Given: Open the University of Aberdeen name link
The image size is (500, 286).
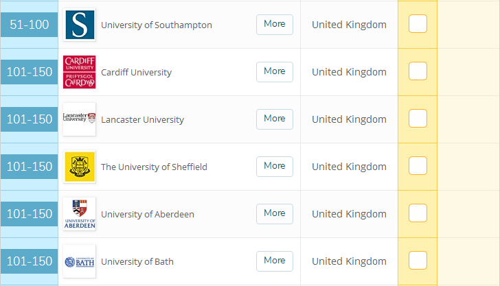Looking at the screenshot, I should pyautogui.click(x=147, y=215).
